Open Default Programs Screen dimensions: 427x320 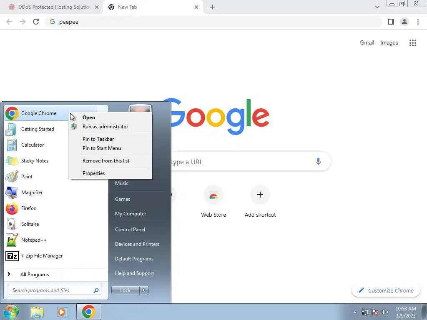(134, 259)
